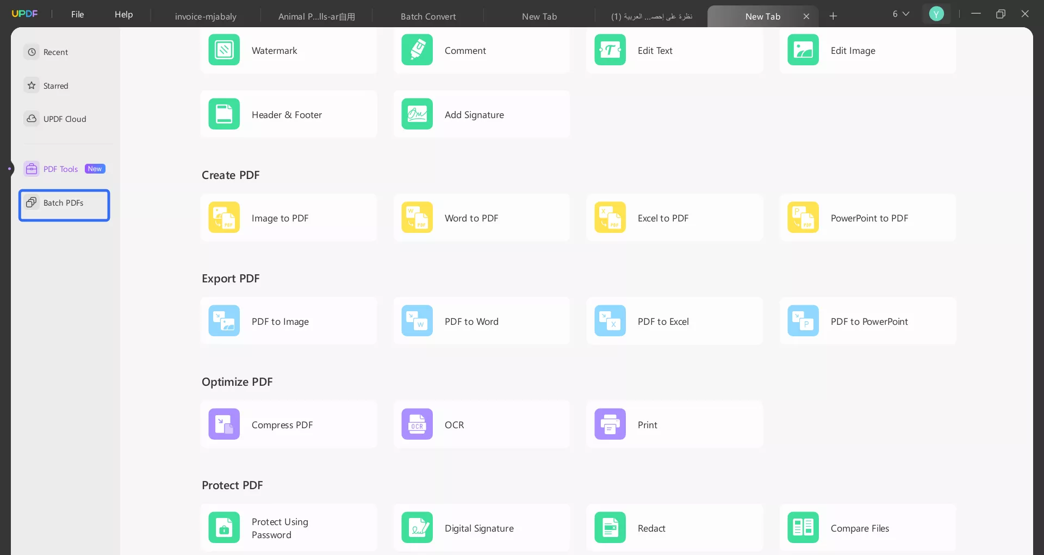Click the Redact tool icon
Viewport: 1044px width, 555px height.
click(610, 528)
